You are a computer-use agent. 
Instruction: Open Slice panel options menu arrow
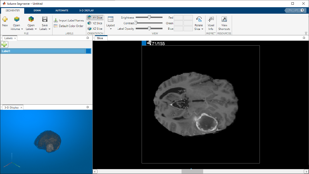pyautogui.click(x=304, y=38)
